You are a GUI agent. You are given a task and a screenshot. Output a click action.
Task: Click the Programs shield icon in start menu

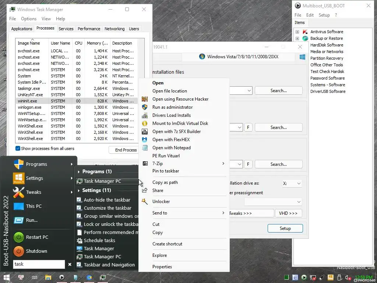click(19, 164)
